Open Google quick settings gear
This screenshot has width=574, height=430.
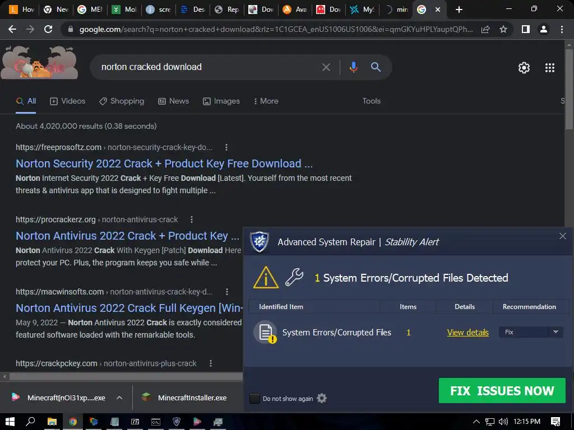click(x=524, y=68)
